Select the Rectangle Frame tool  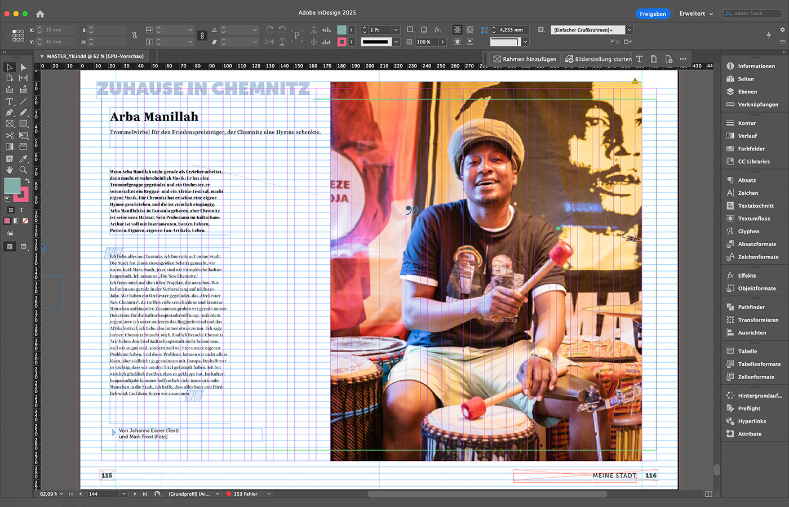10,123
